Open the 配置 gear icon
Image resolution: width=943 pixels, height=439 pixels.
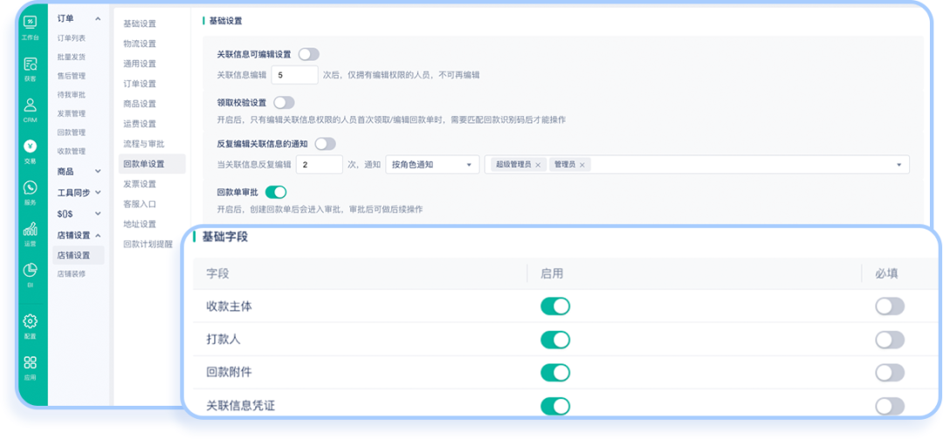click(30, 322)
